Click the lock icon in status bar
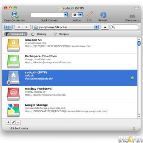 point(134,128)
